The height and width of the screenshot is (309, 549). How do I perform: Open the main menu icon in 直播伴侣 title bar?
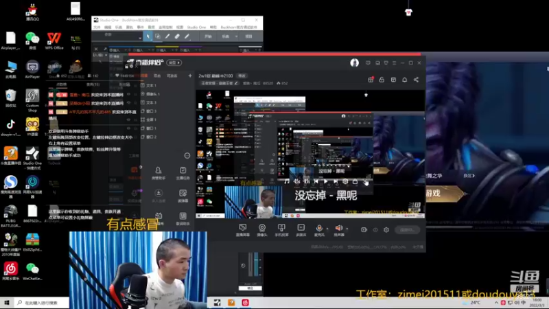point(394,62)
